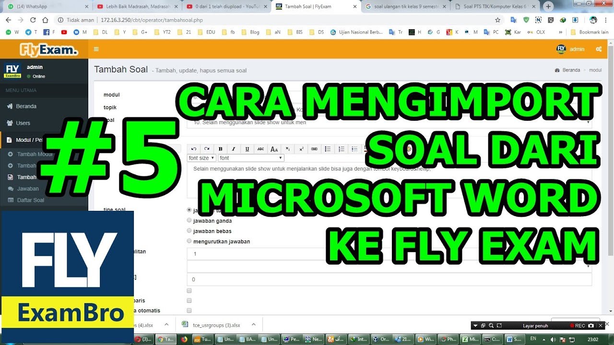Click the browser address bar URL
The image size is (614, 345).
152,20
